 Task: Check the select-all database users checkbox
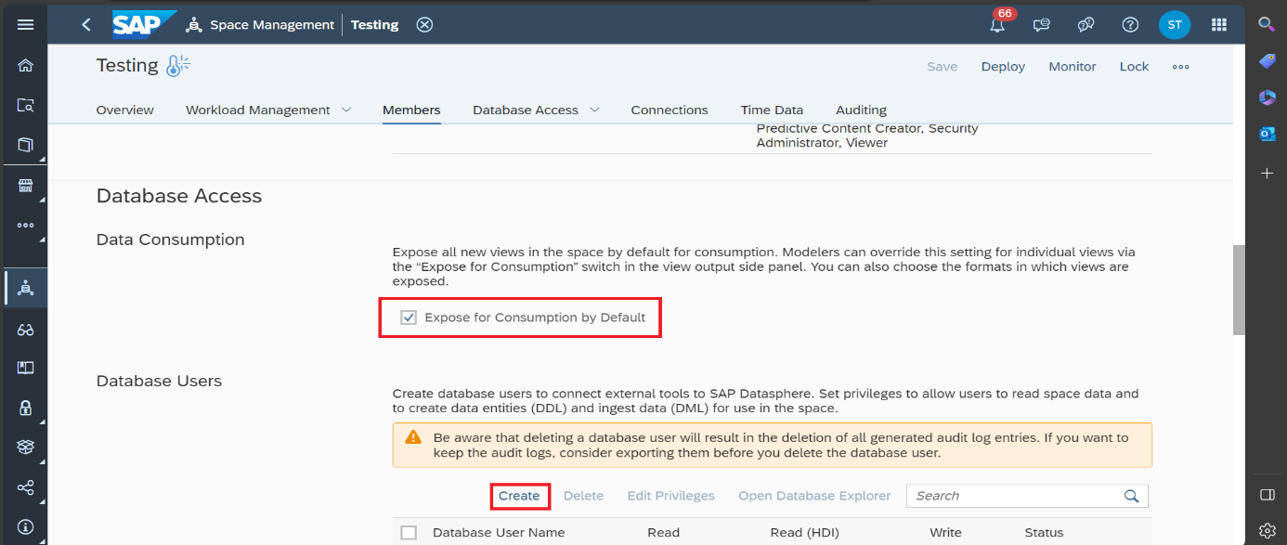[409, 533]
